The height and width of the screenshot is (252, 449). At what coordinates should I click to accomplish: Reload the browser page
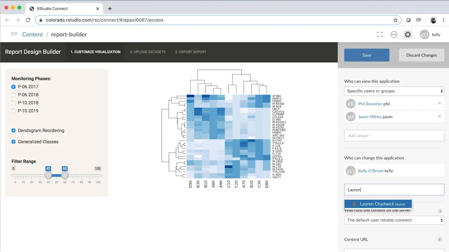28,20
